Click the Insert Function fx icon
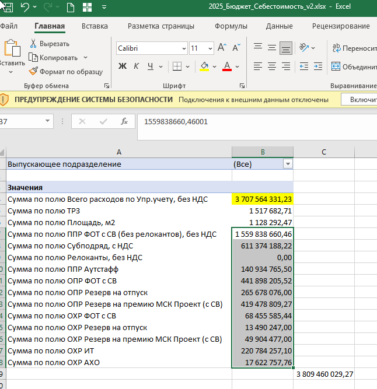This screenshot has width=377, height=389. [124, 121]
